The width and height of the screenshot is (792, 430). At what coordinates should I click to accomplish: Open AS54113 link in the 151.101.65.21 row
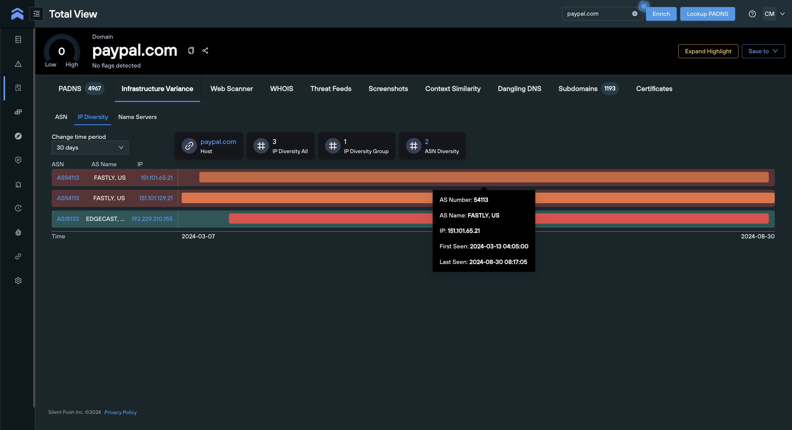tap(68, 178)
